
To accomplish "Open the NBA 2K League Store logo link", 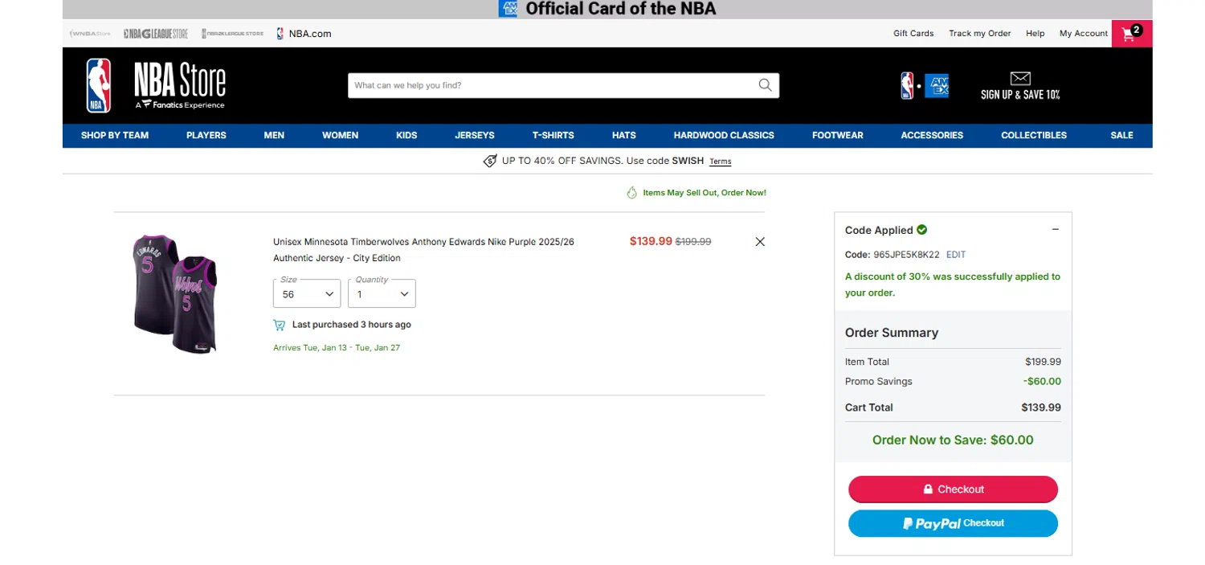I will 232,34.
